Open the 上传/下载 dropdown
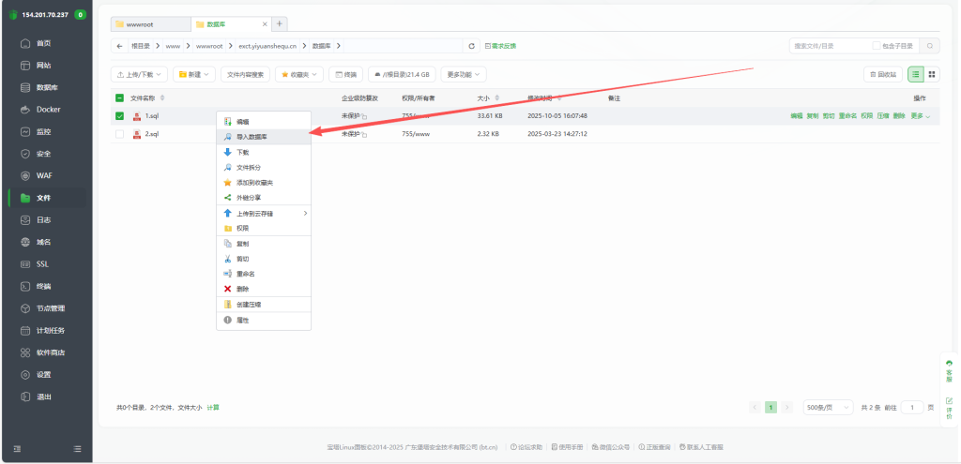The image size is (961, 464). (139, 74)
